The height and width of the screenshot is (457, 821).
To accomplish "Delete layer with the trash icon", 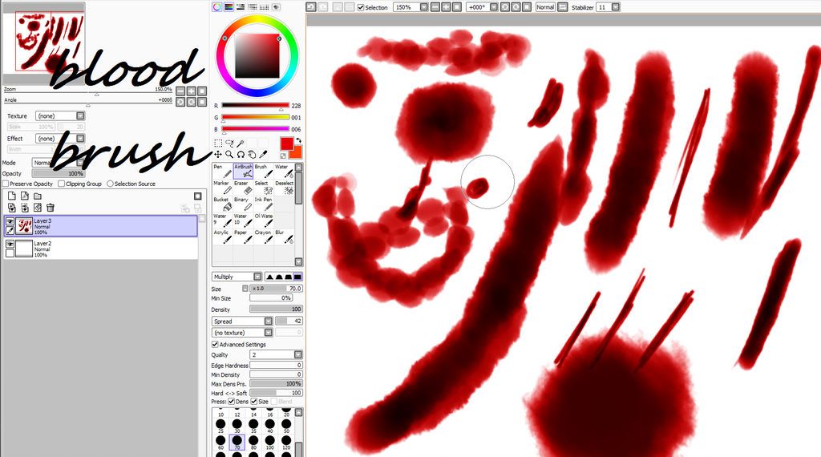I will tap(51, 208).
